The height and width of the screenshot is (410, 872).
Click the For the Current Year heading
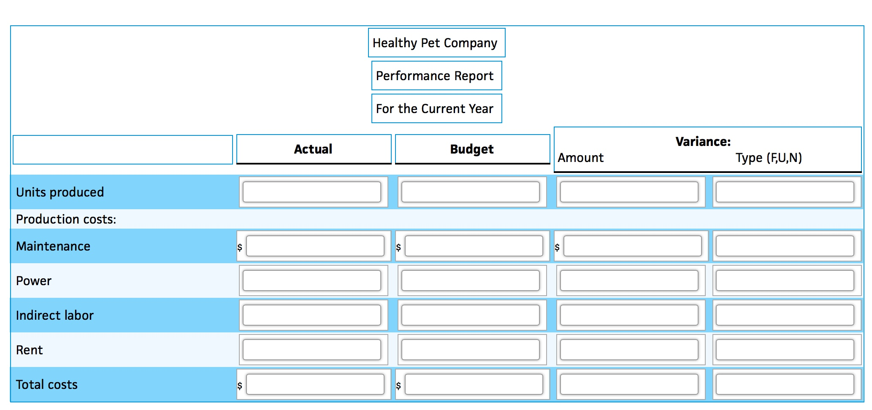click(437, 108)
